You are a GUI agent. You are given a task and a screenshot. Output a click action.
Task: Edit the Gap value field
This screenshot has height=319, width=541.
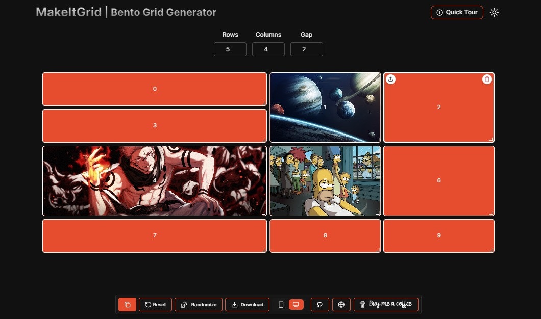pyautogui.click(x=307, y=49)
